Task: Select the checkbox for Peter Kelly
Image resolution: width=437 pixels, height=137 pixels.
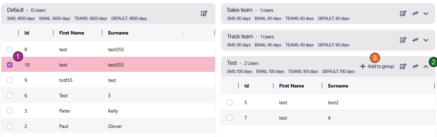Action: pos(10,111)
